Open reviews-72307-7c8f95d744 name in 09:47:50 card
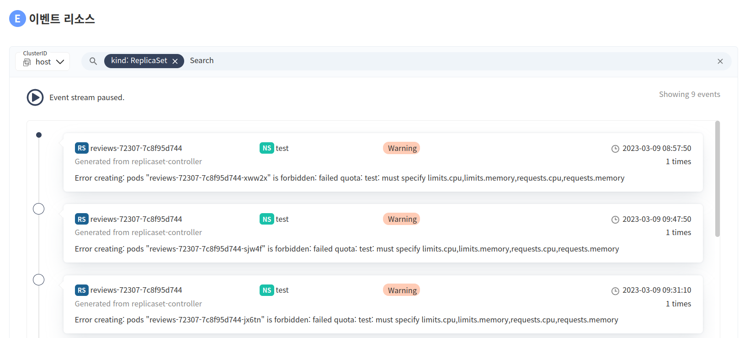The image size is (755, 338). (x=136, y=219)
